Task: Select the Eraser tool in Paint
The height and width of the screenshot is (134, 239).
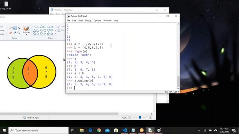Action: click(10, 33)
